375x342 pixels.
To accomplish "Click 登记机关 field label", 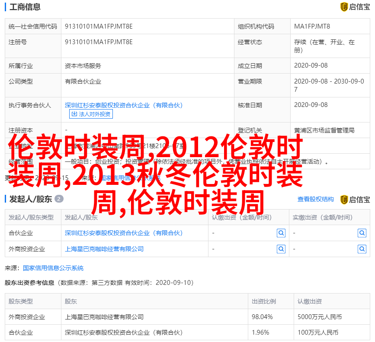I will (x=250, y=130).
